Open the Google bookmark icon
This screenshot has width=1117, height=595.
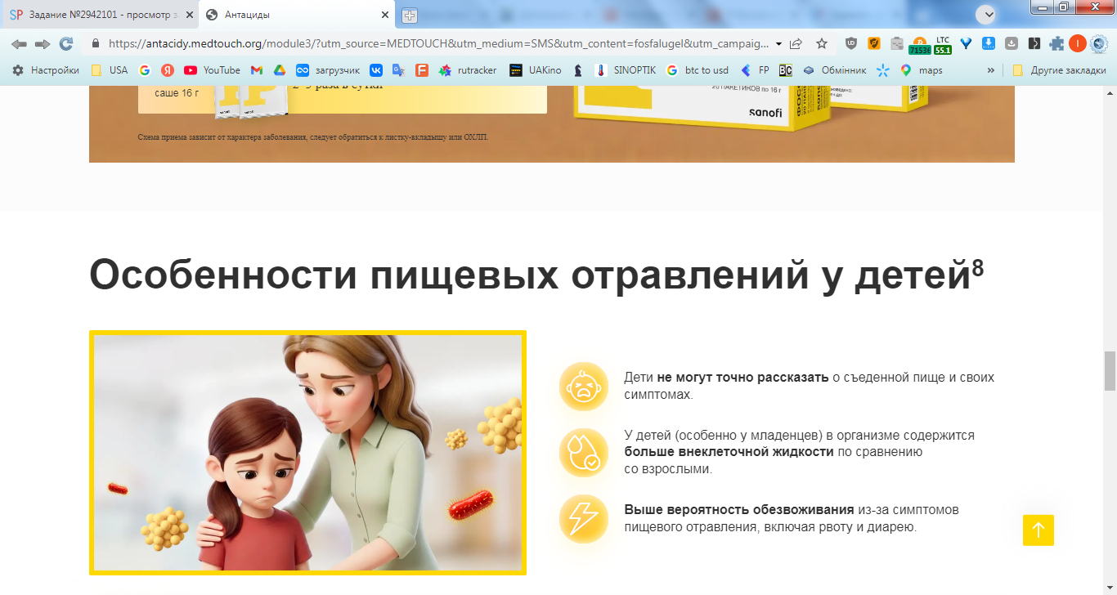coord(145,70)
